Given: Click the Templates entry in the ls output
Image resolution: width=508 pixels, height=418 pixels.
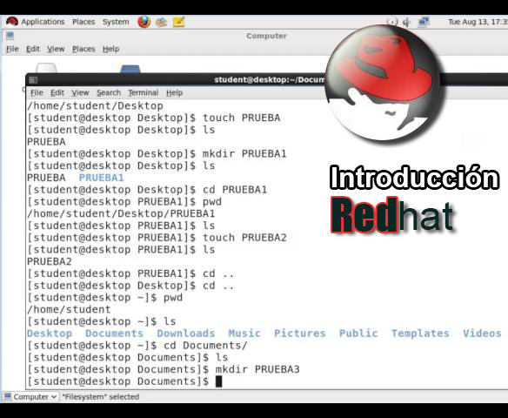Looking at the screenshot, I should [x=420, y=334].
